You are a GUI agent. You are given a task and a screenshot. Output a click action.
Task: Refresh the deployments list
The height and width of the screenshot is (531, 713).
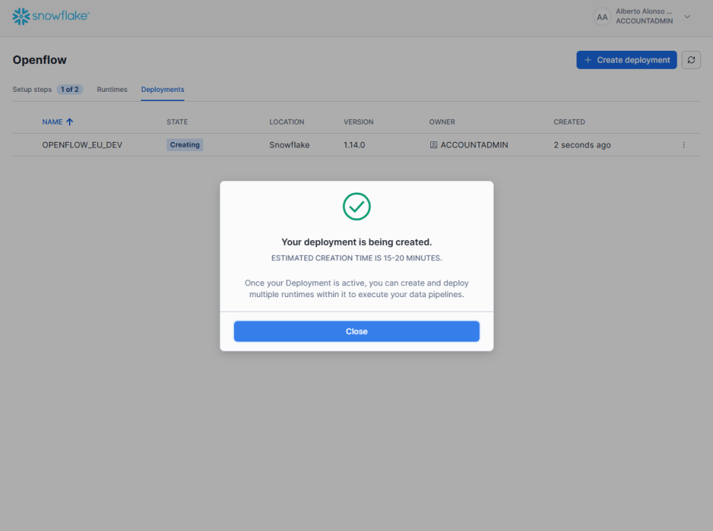(x=691, y=60)
